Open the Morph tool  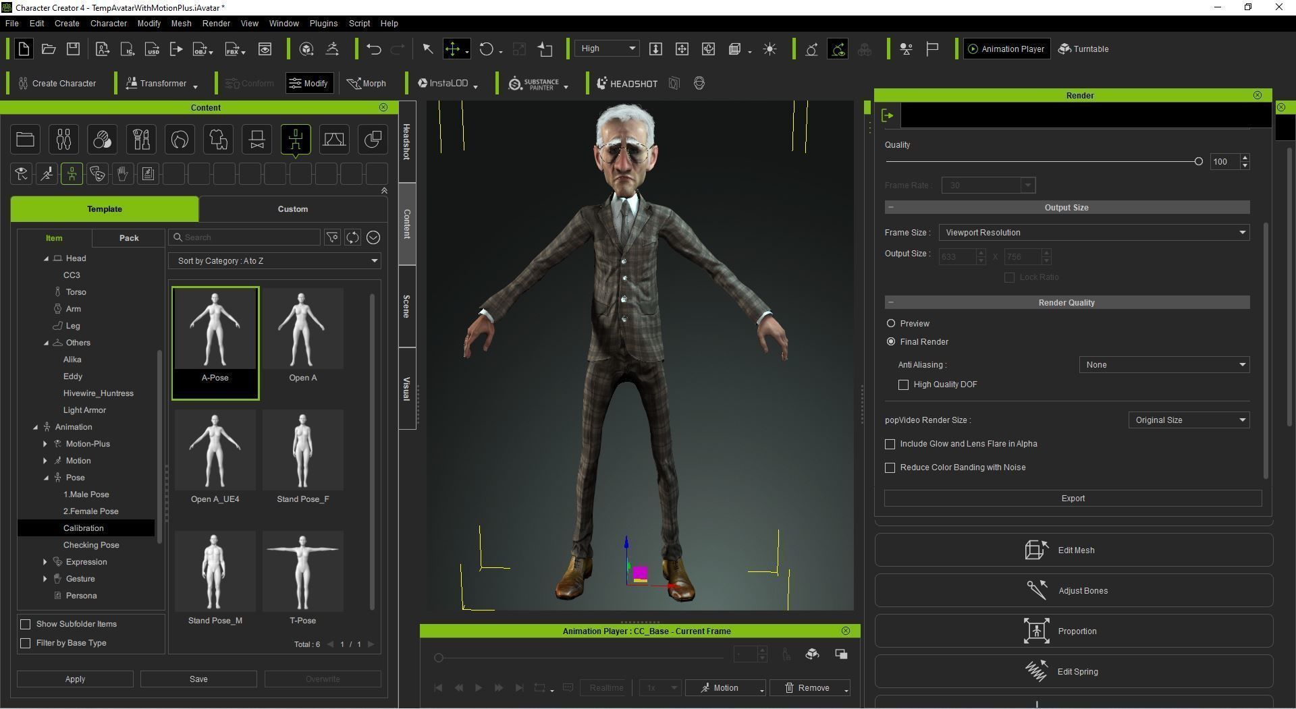click(367, 84)
